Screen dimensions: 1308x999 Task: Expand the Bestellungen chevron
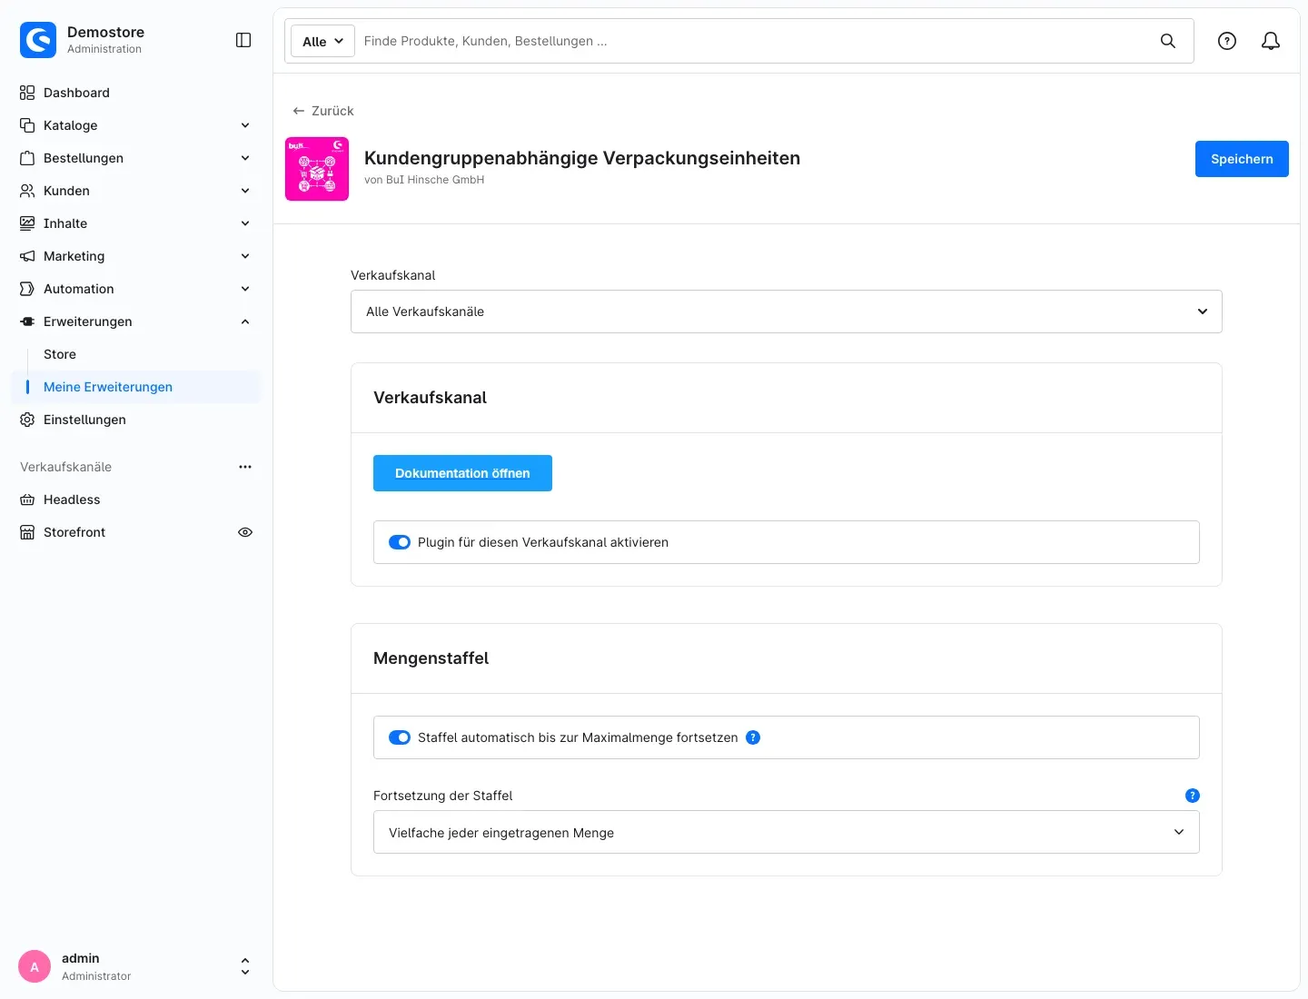tap(245, 158)
